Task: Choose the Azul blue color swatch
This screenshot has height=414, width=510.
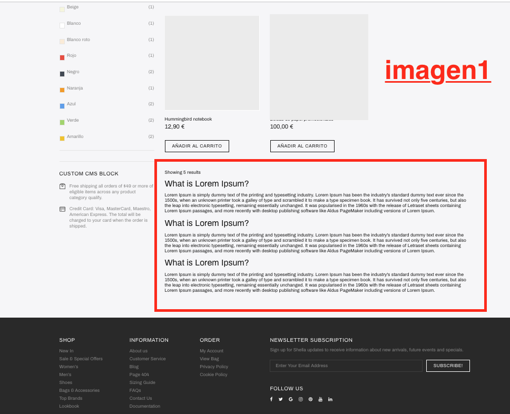Action: 62,106
